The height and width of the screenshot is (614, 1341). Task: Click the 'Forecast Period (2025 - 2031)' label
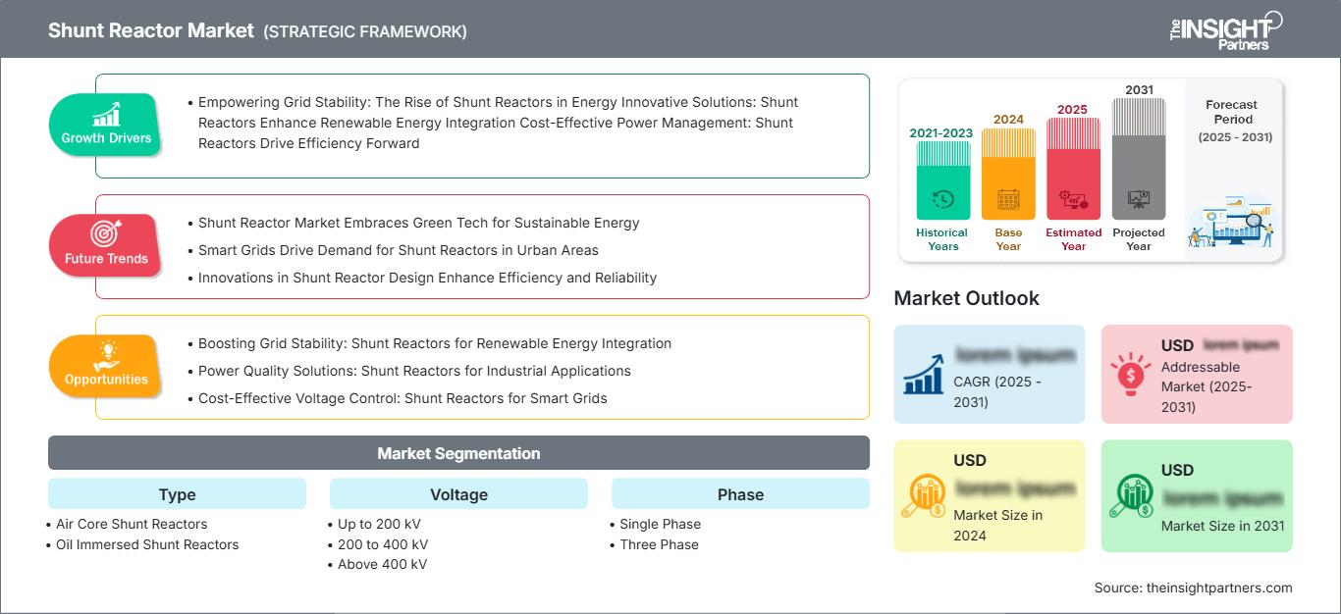tap(1233, 121)
